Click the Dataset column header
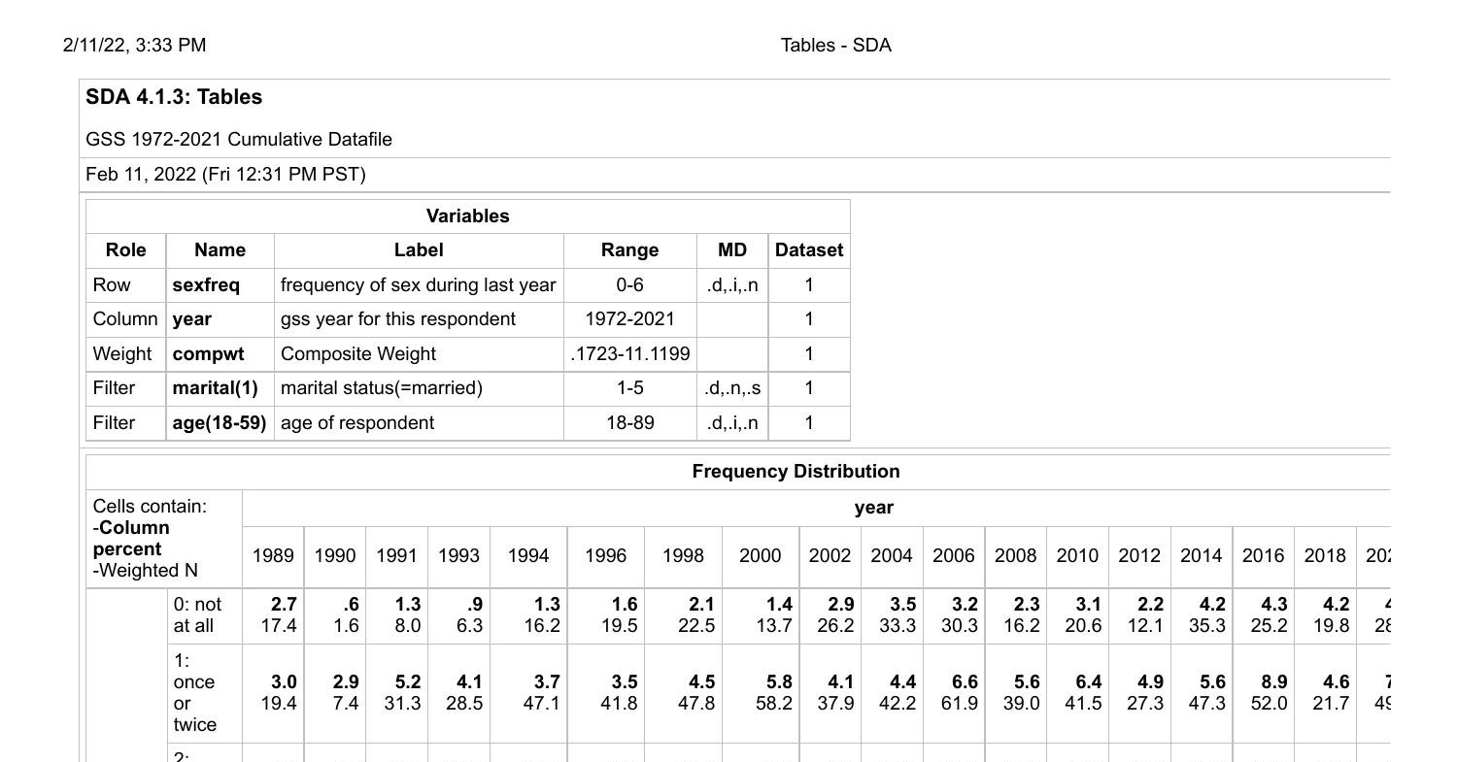 809,249
